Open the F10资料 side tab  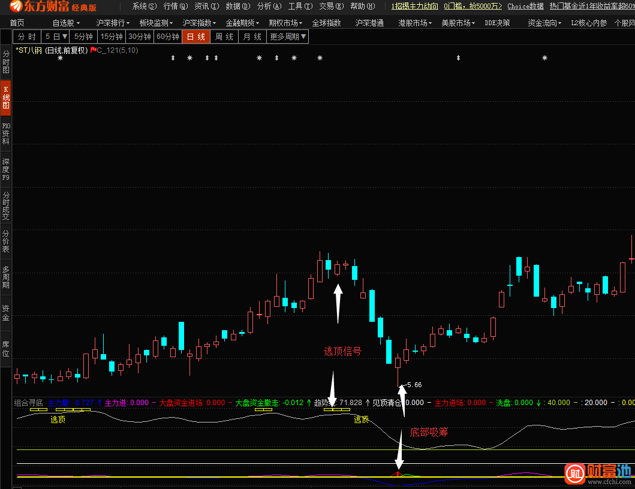(x=6, y=134)
